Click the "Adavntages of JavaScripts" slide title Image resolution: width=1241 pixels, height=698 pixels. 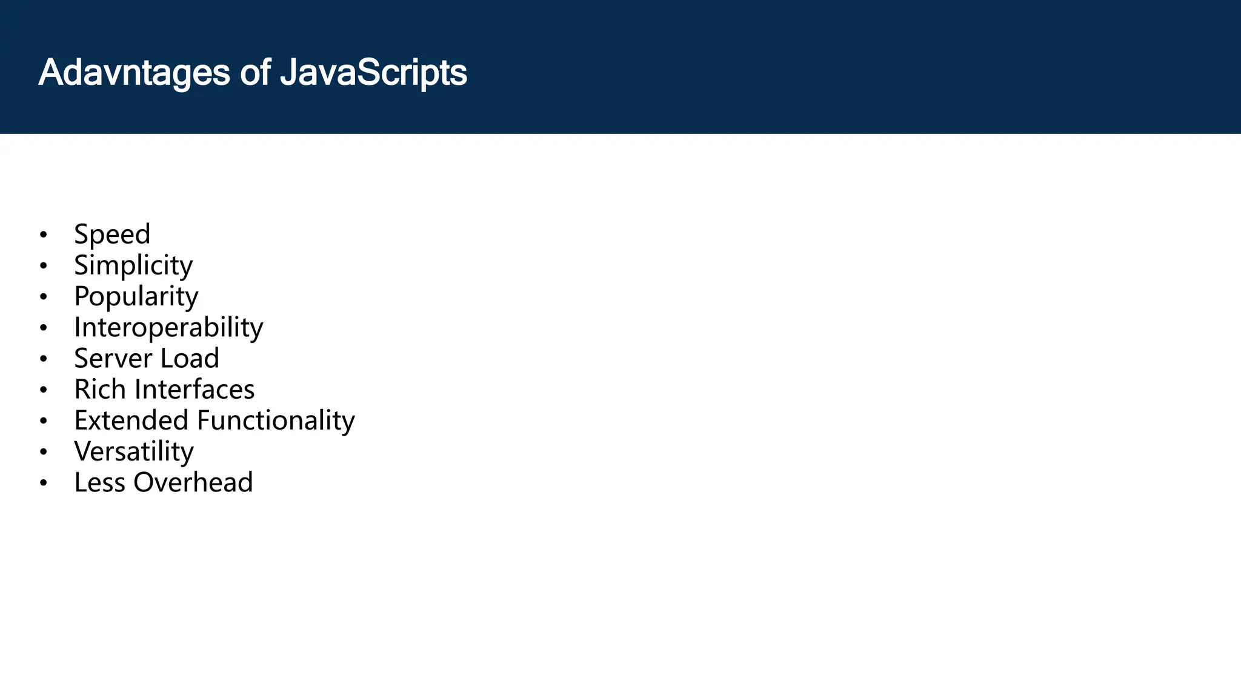pyautogui.click(x=253, y=73)
